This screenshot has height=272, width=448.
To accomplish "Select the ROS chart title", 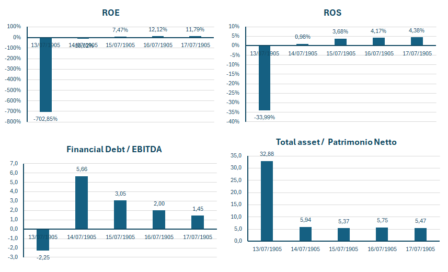I will coord(332,13).
